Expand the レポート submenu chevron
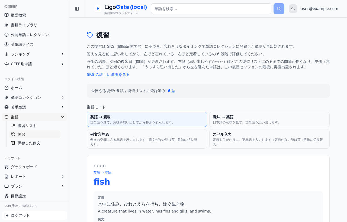This screenshot has height=222, width=347. tap(63, 177)
